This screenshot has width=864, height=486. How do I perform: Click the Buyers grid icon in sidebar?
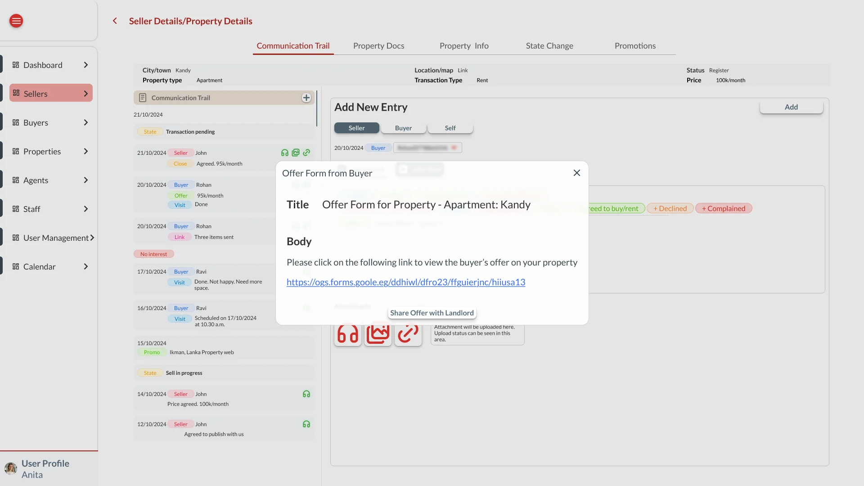point(16,122)
